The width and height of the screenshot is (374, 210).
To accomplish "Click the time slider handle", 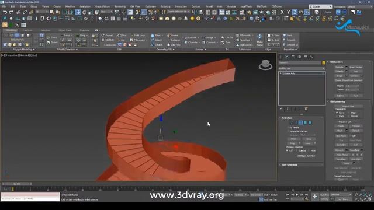I will [x=17, y=184].
